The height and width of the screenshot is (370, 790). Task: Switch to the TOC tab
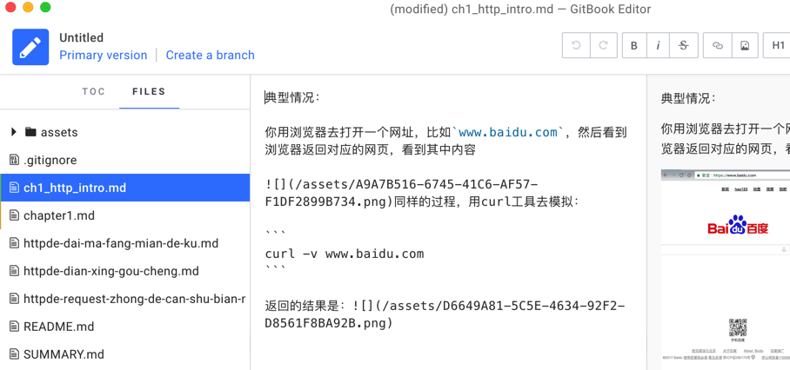[x=94, y=91]
